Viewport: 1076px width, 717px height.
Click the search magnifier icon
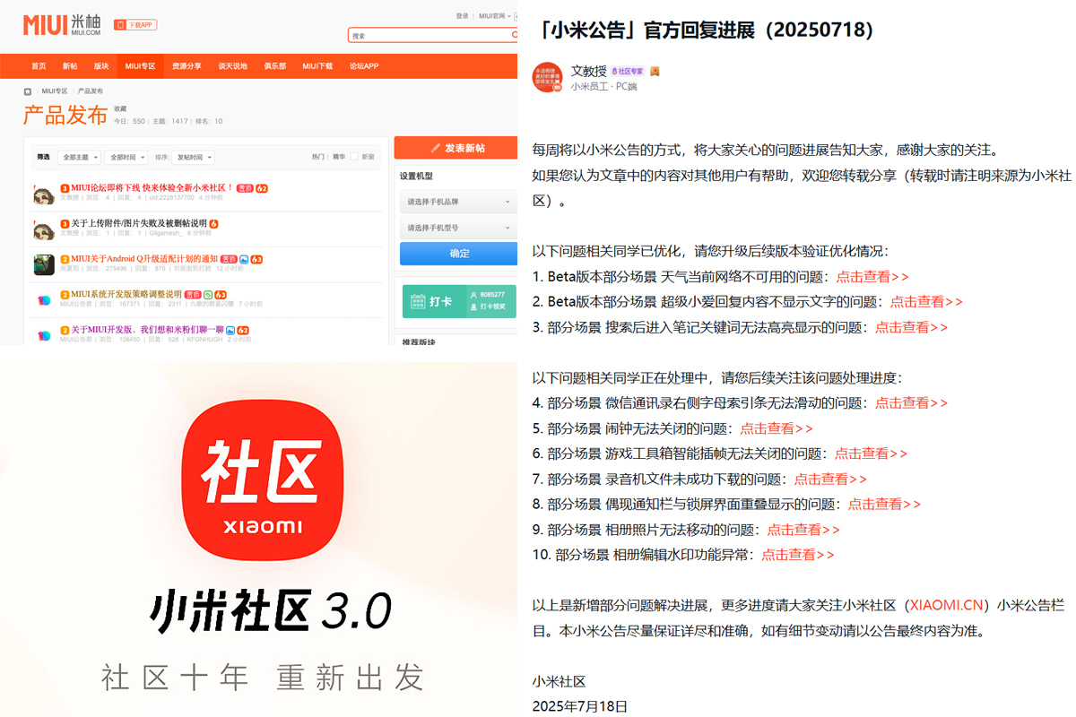tap(514, 35)
